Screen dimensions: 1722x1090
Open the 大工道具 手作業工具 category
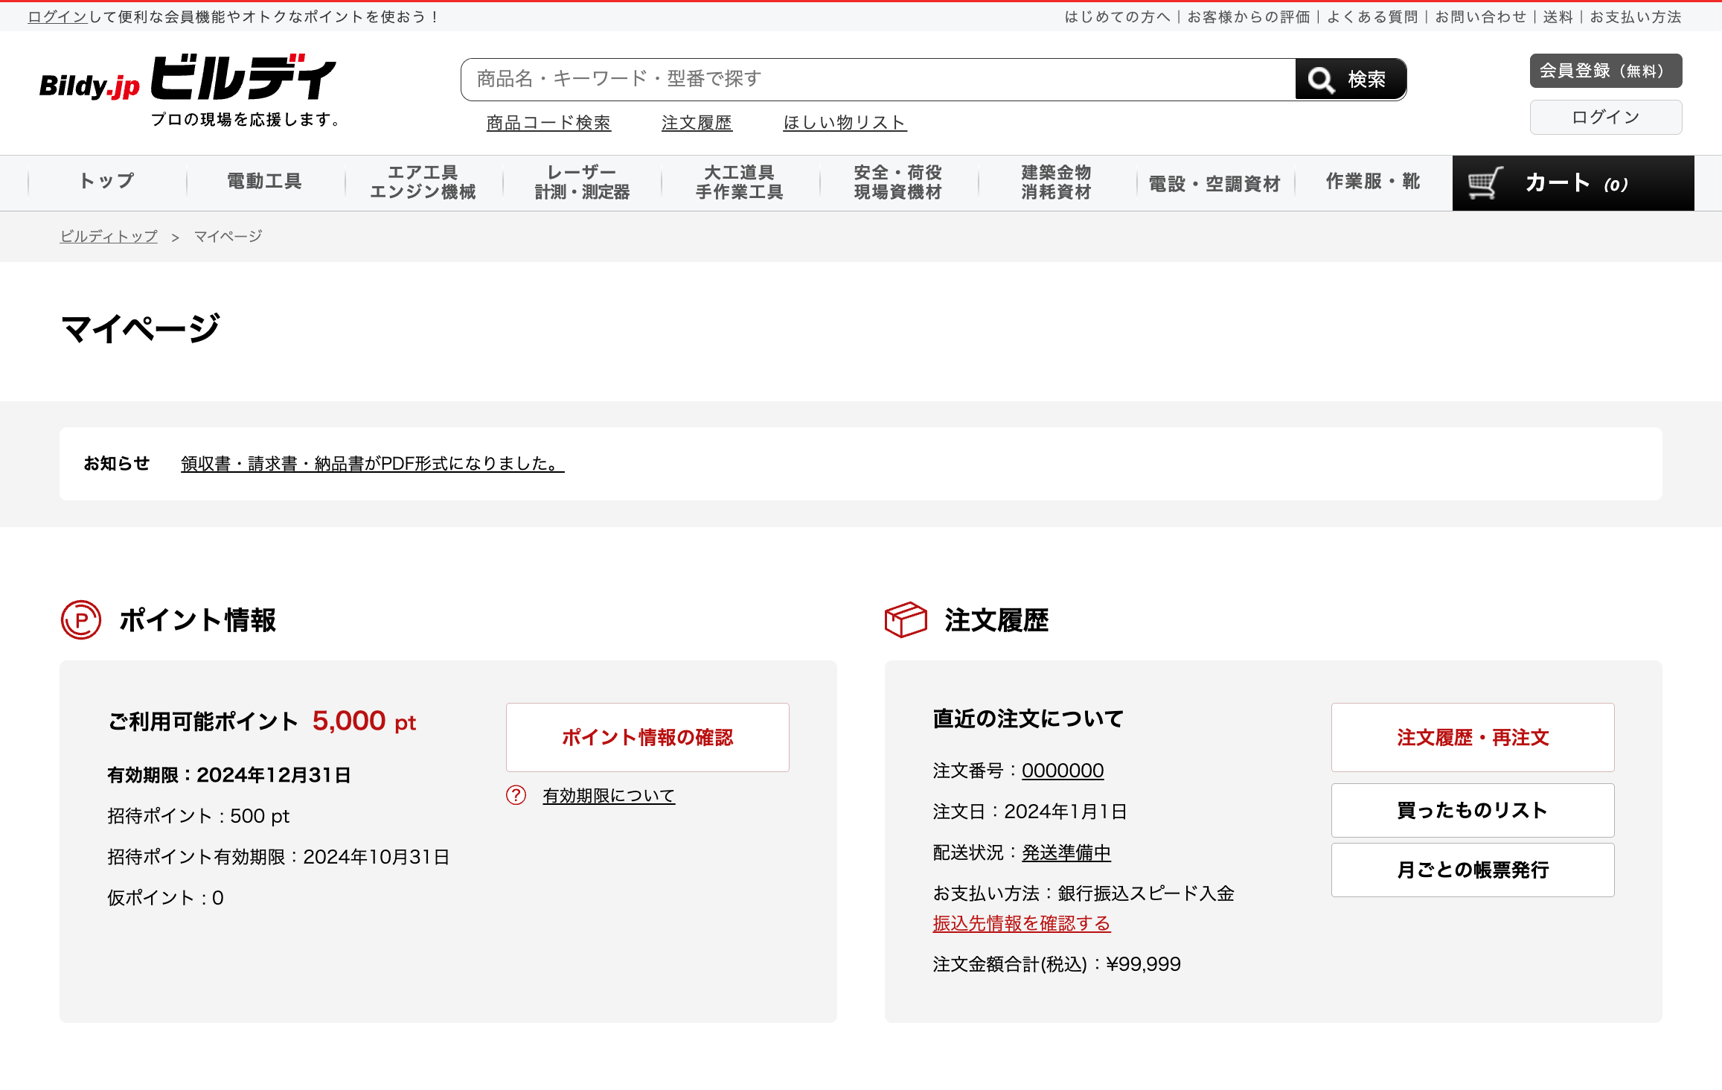[x=739, y=182]
